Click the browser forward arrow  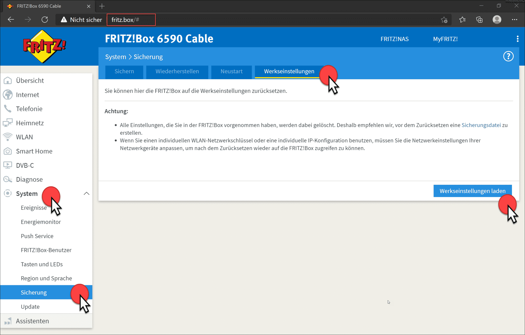tap(28, 19)
